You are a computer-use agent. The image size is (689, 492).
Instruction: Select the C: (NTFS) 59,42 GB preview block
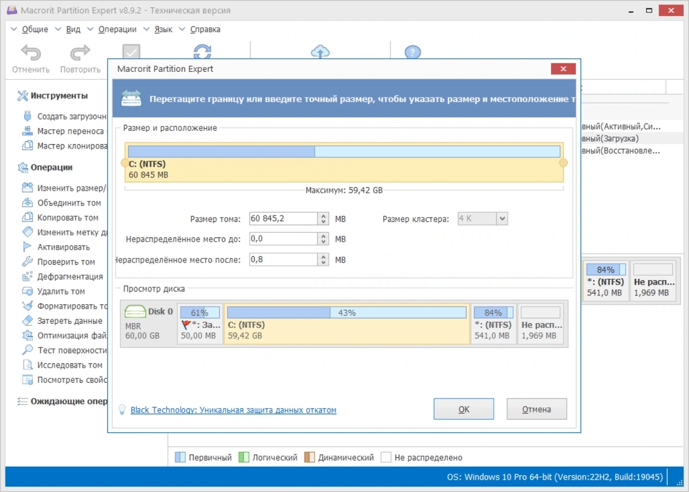(x=347, y=324)
